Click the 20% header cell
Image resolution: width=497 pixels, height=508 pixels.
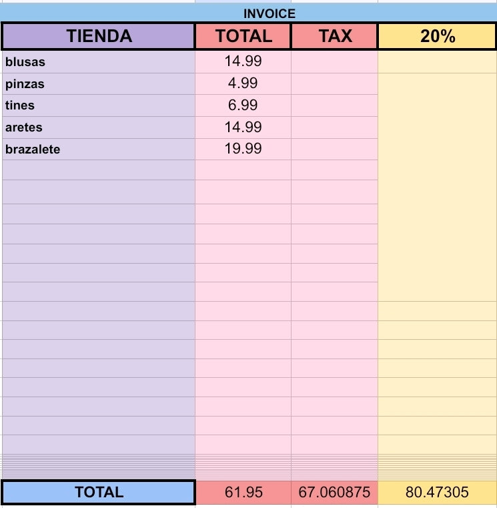click(437, 36)
